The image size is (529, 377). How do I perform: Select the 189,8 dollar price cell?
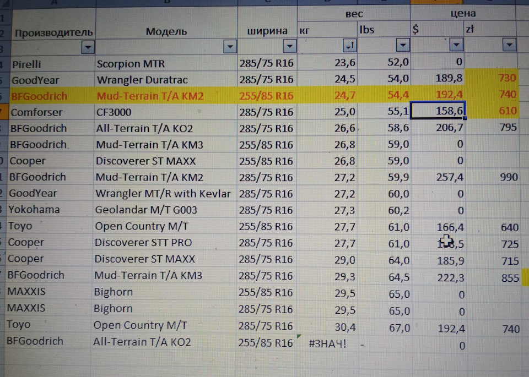[x=438, y=78]
